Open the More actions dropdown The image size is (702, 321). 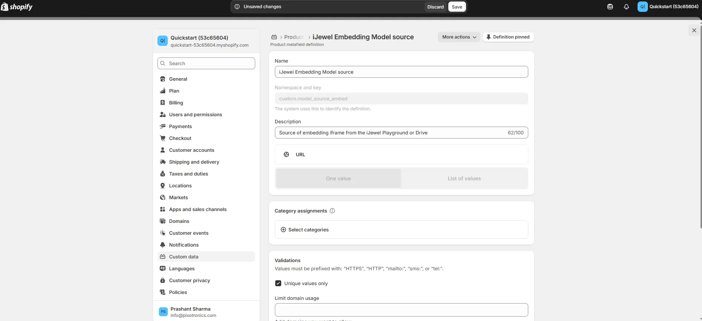click(459, 37)
